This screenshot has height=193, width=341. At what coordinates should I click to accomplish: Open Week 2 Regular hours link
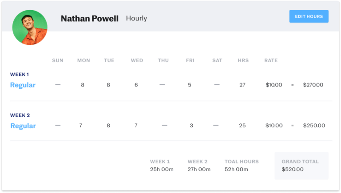click(23, 126)
